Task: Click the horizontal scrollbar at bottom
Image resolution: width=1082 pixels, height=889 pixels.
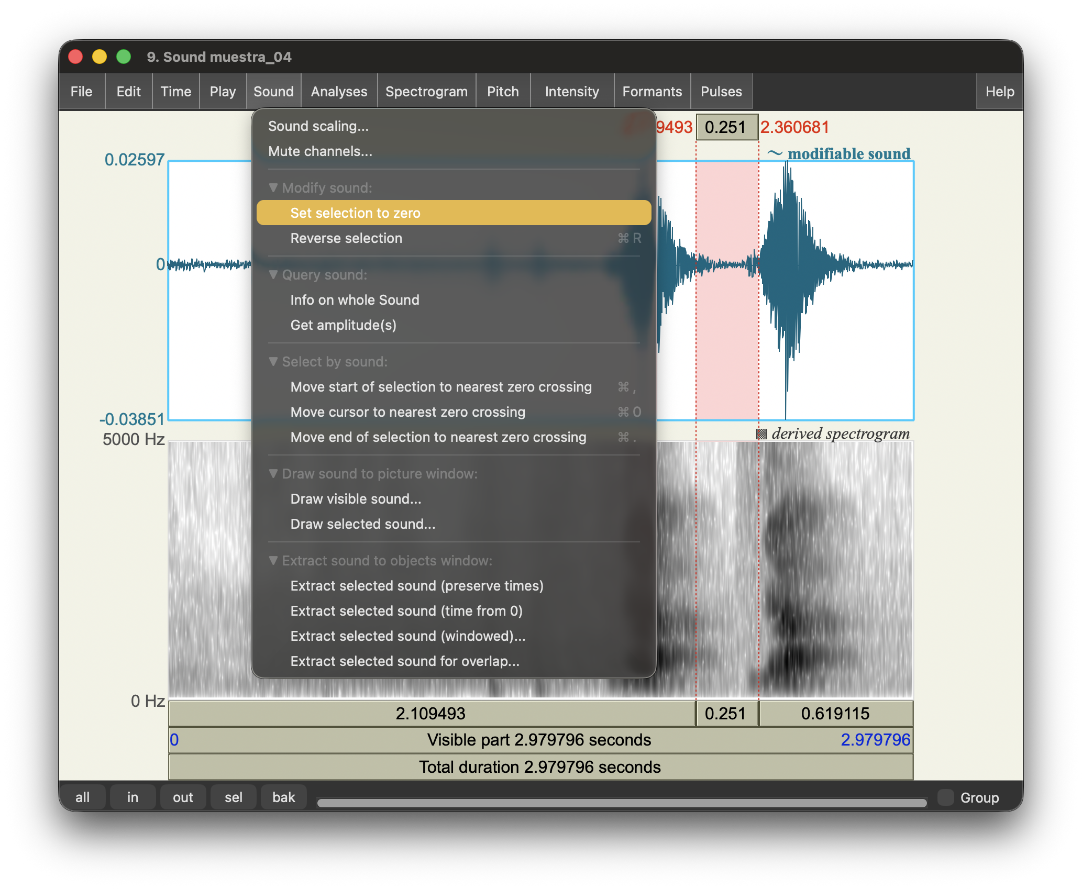Action: tap(621, 803)
